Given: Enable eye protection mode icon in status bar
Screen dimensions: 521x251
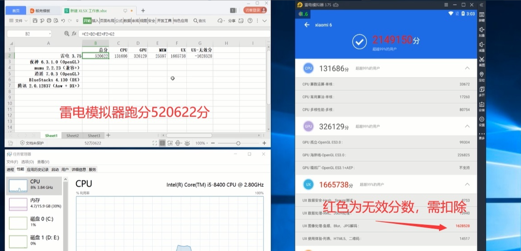Looking at the screenshot, I should [187, 143].
